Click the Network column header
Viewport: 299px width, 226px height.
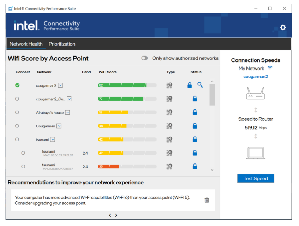44,72
